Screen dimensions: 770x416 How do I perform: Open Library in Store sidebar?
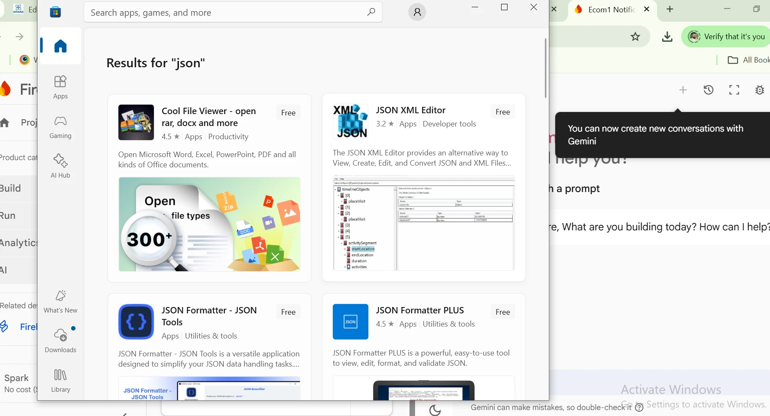(61, 381)
